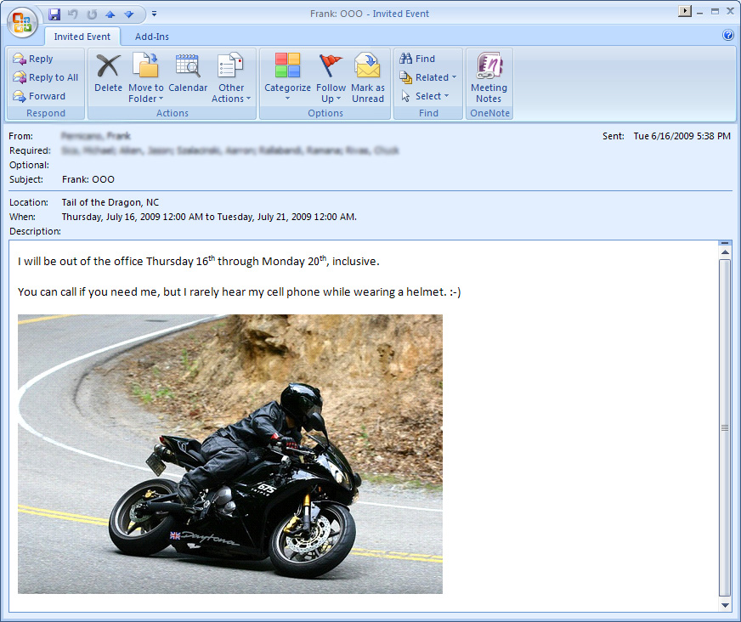Image resolution: width=741 pixels, height=622 pixels.
Task: Expand the Related dropdown
Action: (428, 77)
